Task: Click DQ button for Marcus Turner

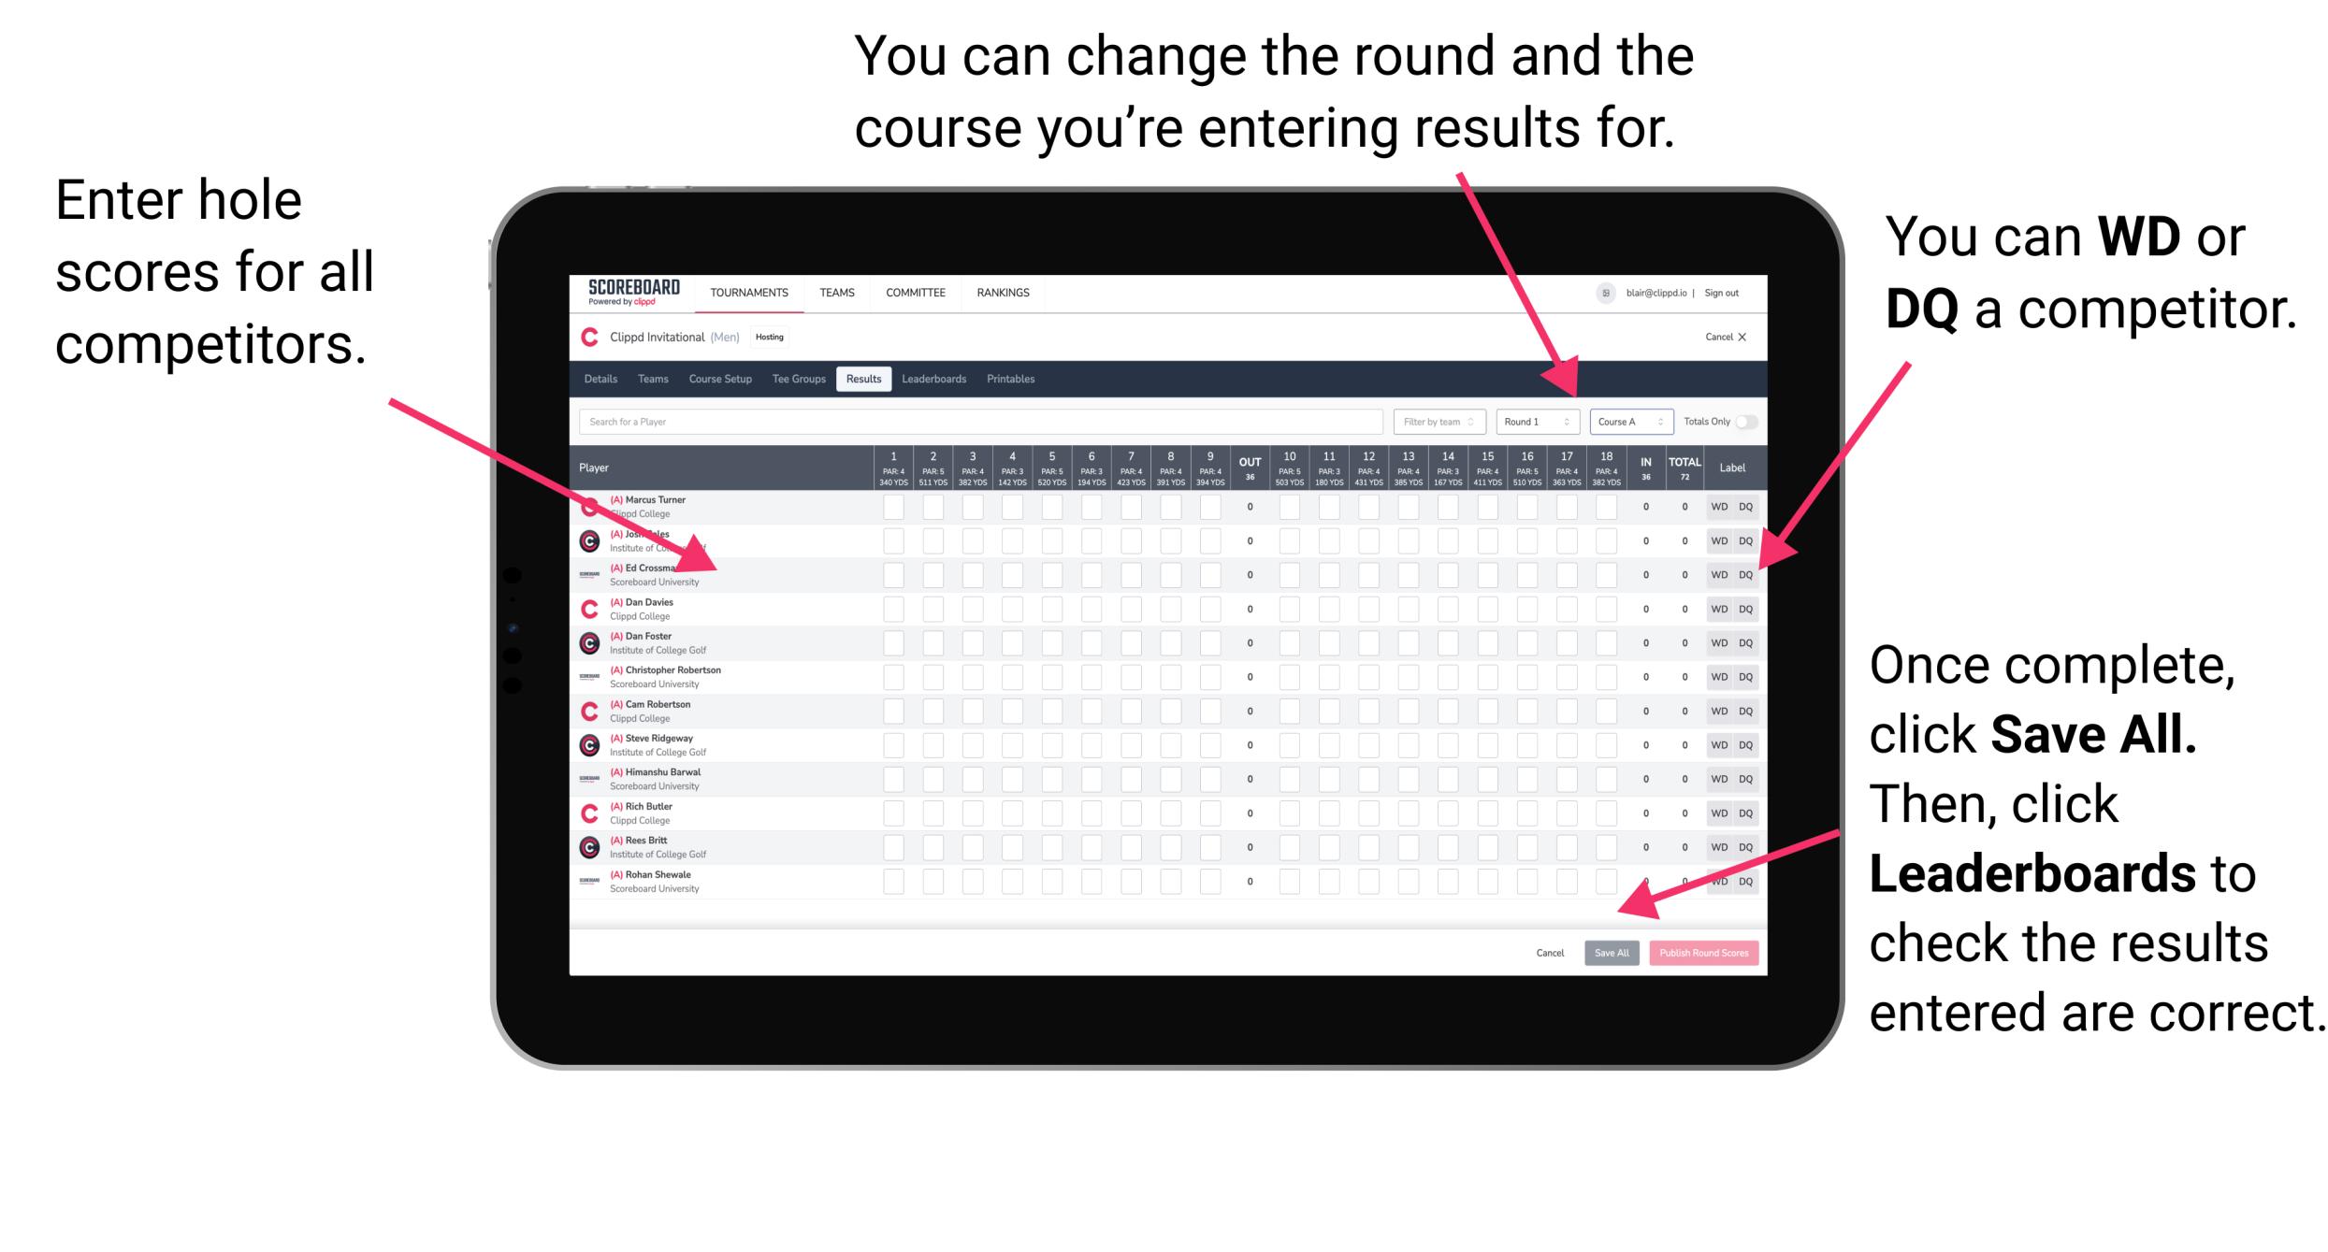Action: pyautogui.click(x=1745, y=508)
